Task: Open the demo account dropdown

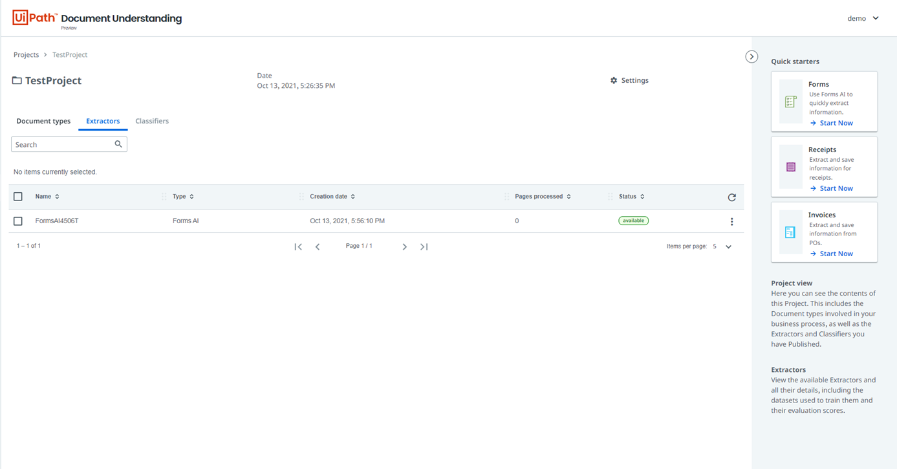Action: pyautogui.click(x=863, y=18)
